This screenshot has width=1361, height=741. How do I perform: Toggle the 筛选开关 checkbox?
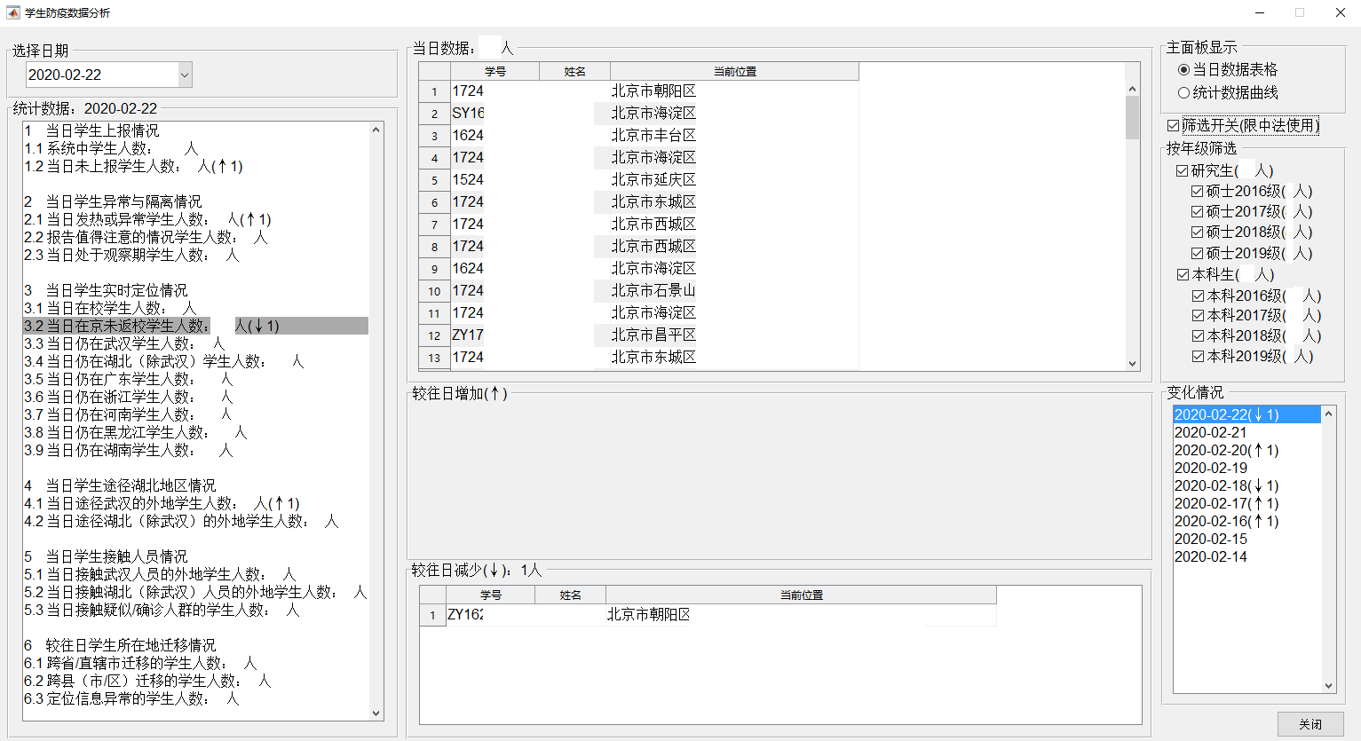click(1174, 126)
